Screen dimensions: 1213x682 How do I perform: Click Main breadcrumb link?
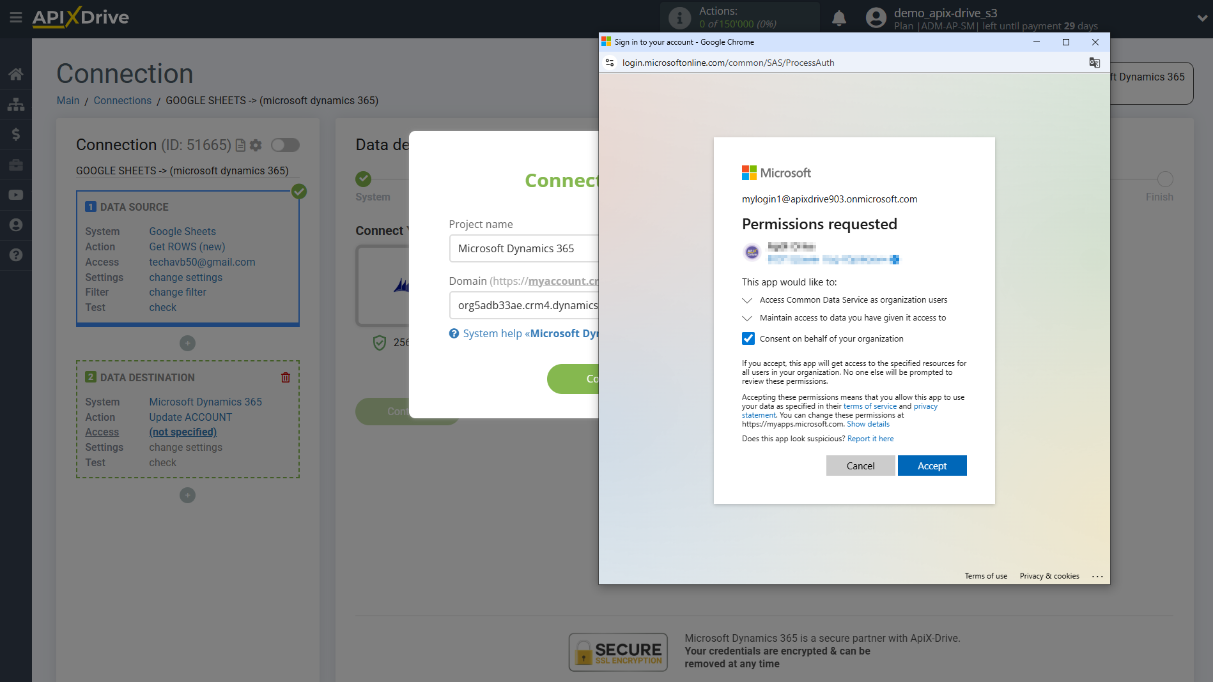coord(68,100)
